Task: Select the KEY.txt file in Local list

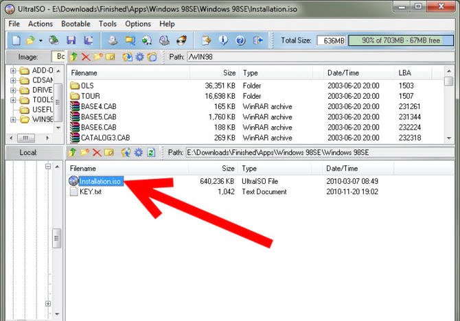Action: pos(91,192)
